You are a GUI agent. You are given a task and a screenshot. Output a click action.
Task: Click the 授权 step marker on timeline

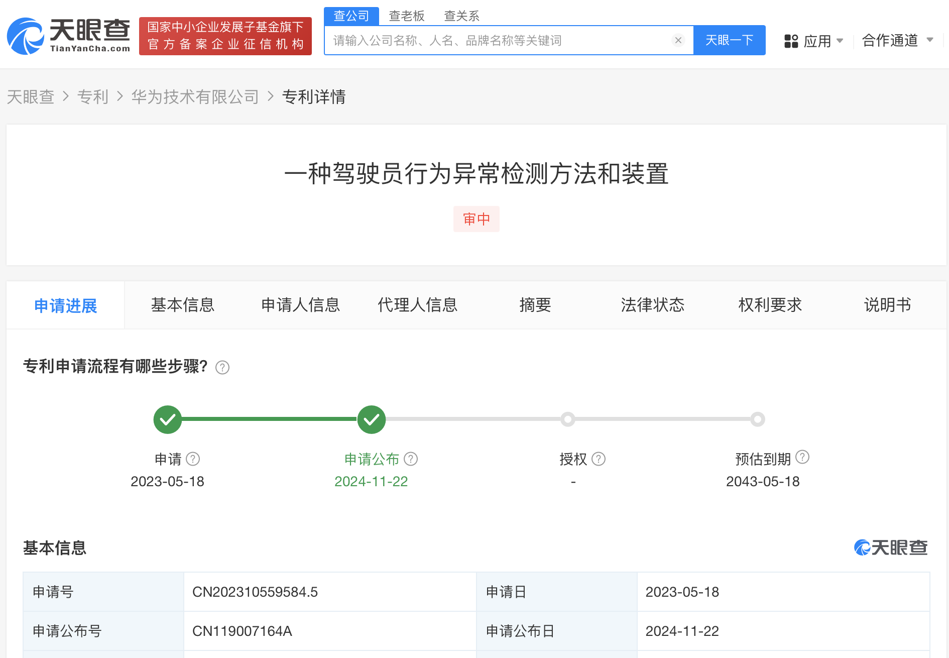568,419
